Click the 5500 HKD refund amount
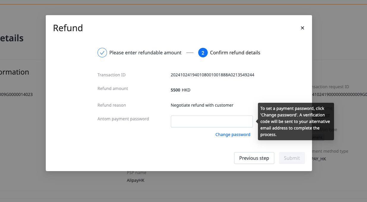Viewport: 367px width, 202px height. coord(180,90)
